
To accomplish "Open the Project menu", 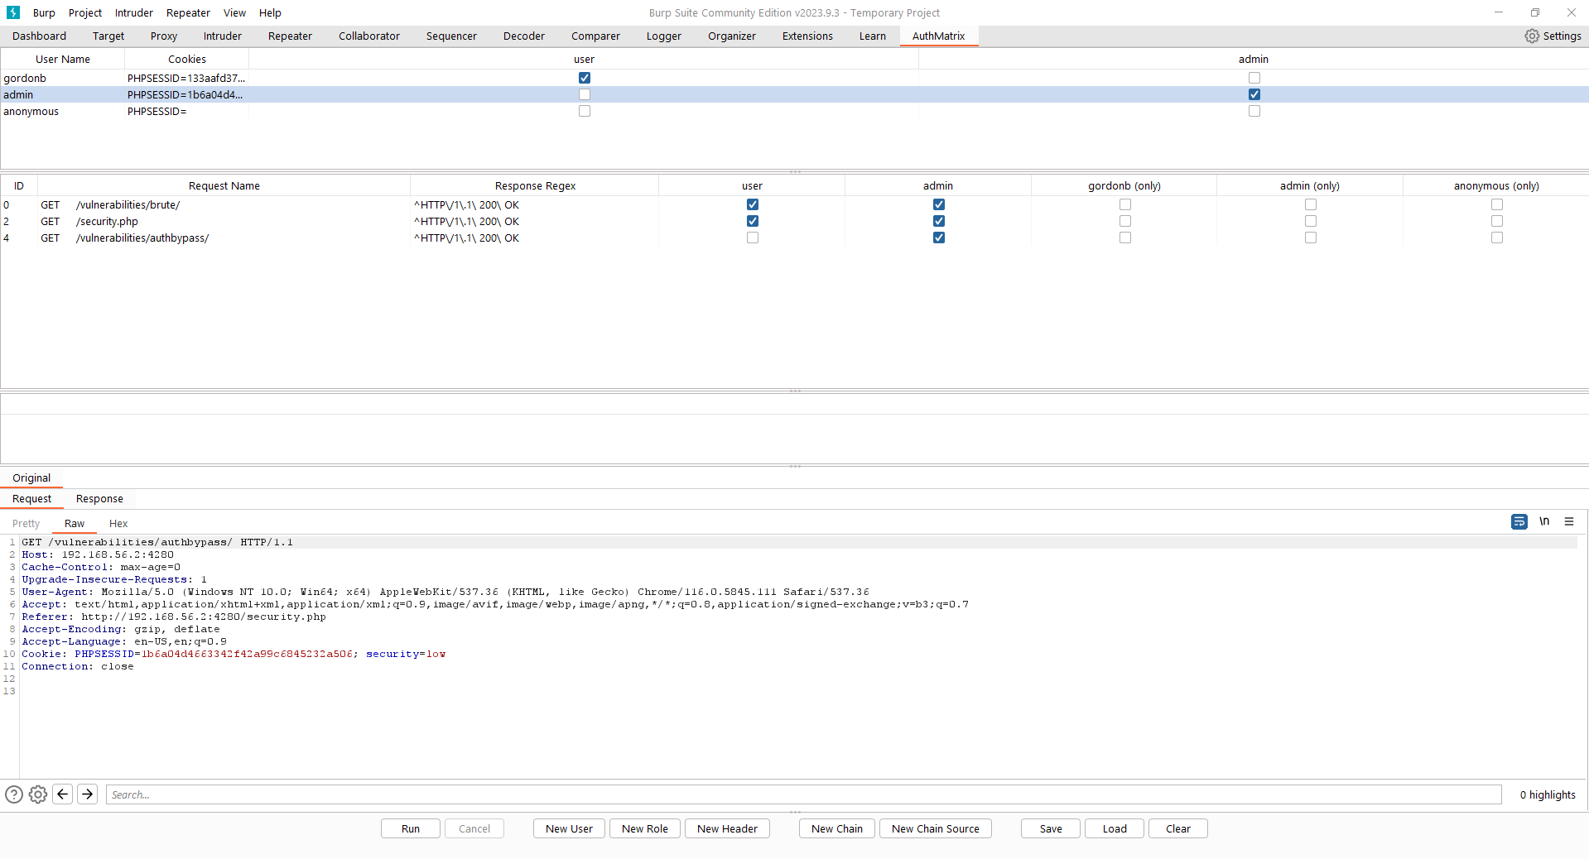I will (85, 12).
